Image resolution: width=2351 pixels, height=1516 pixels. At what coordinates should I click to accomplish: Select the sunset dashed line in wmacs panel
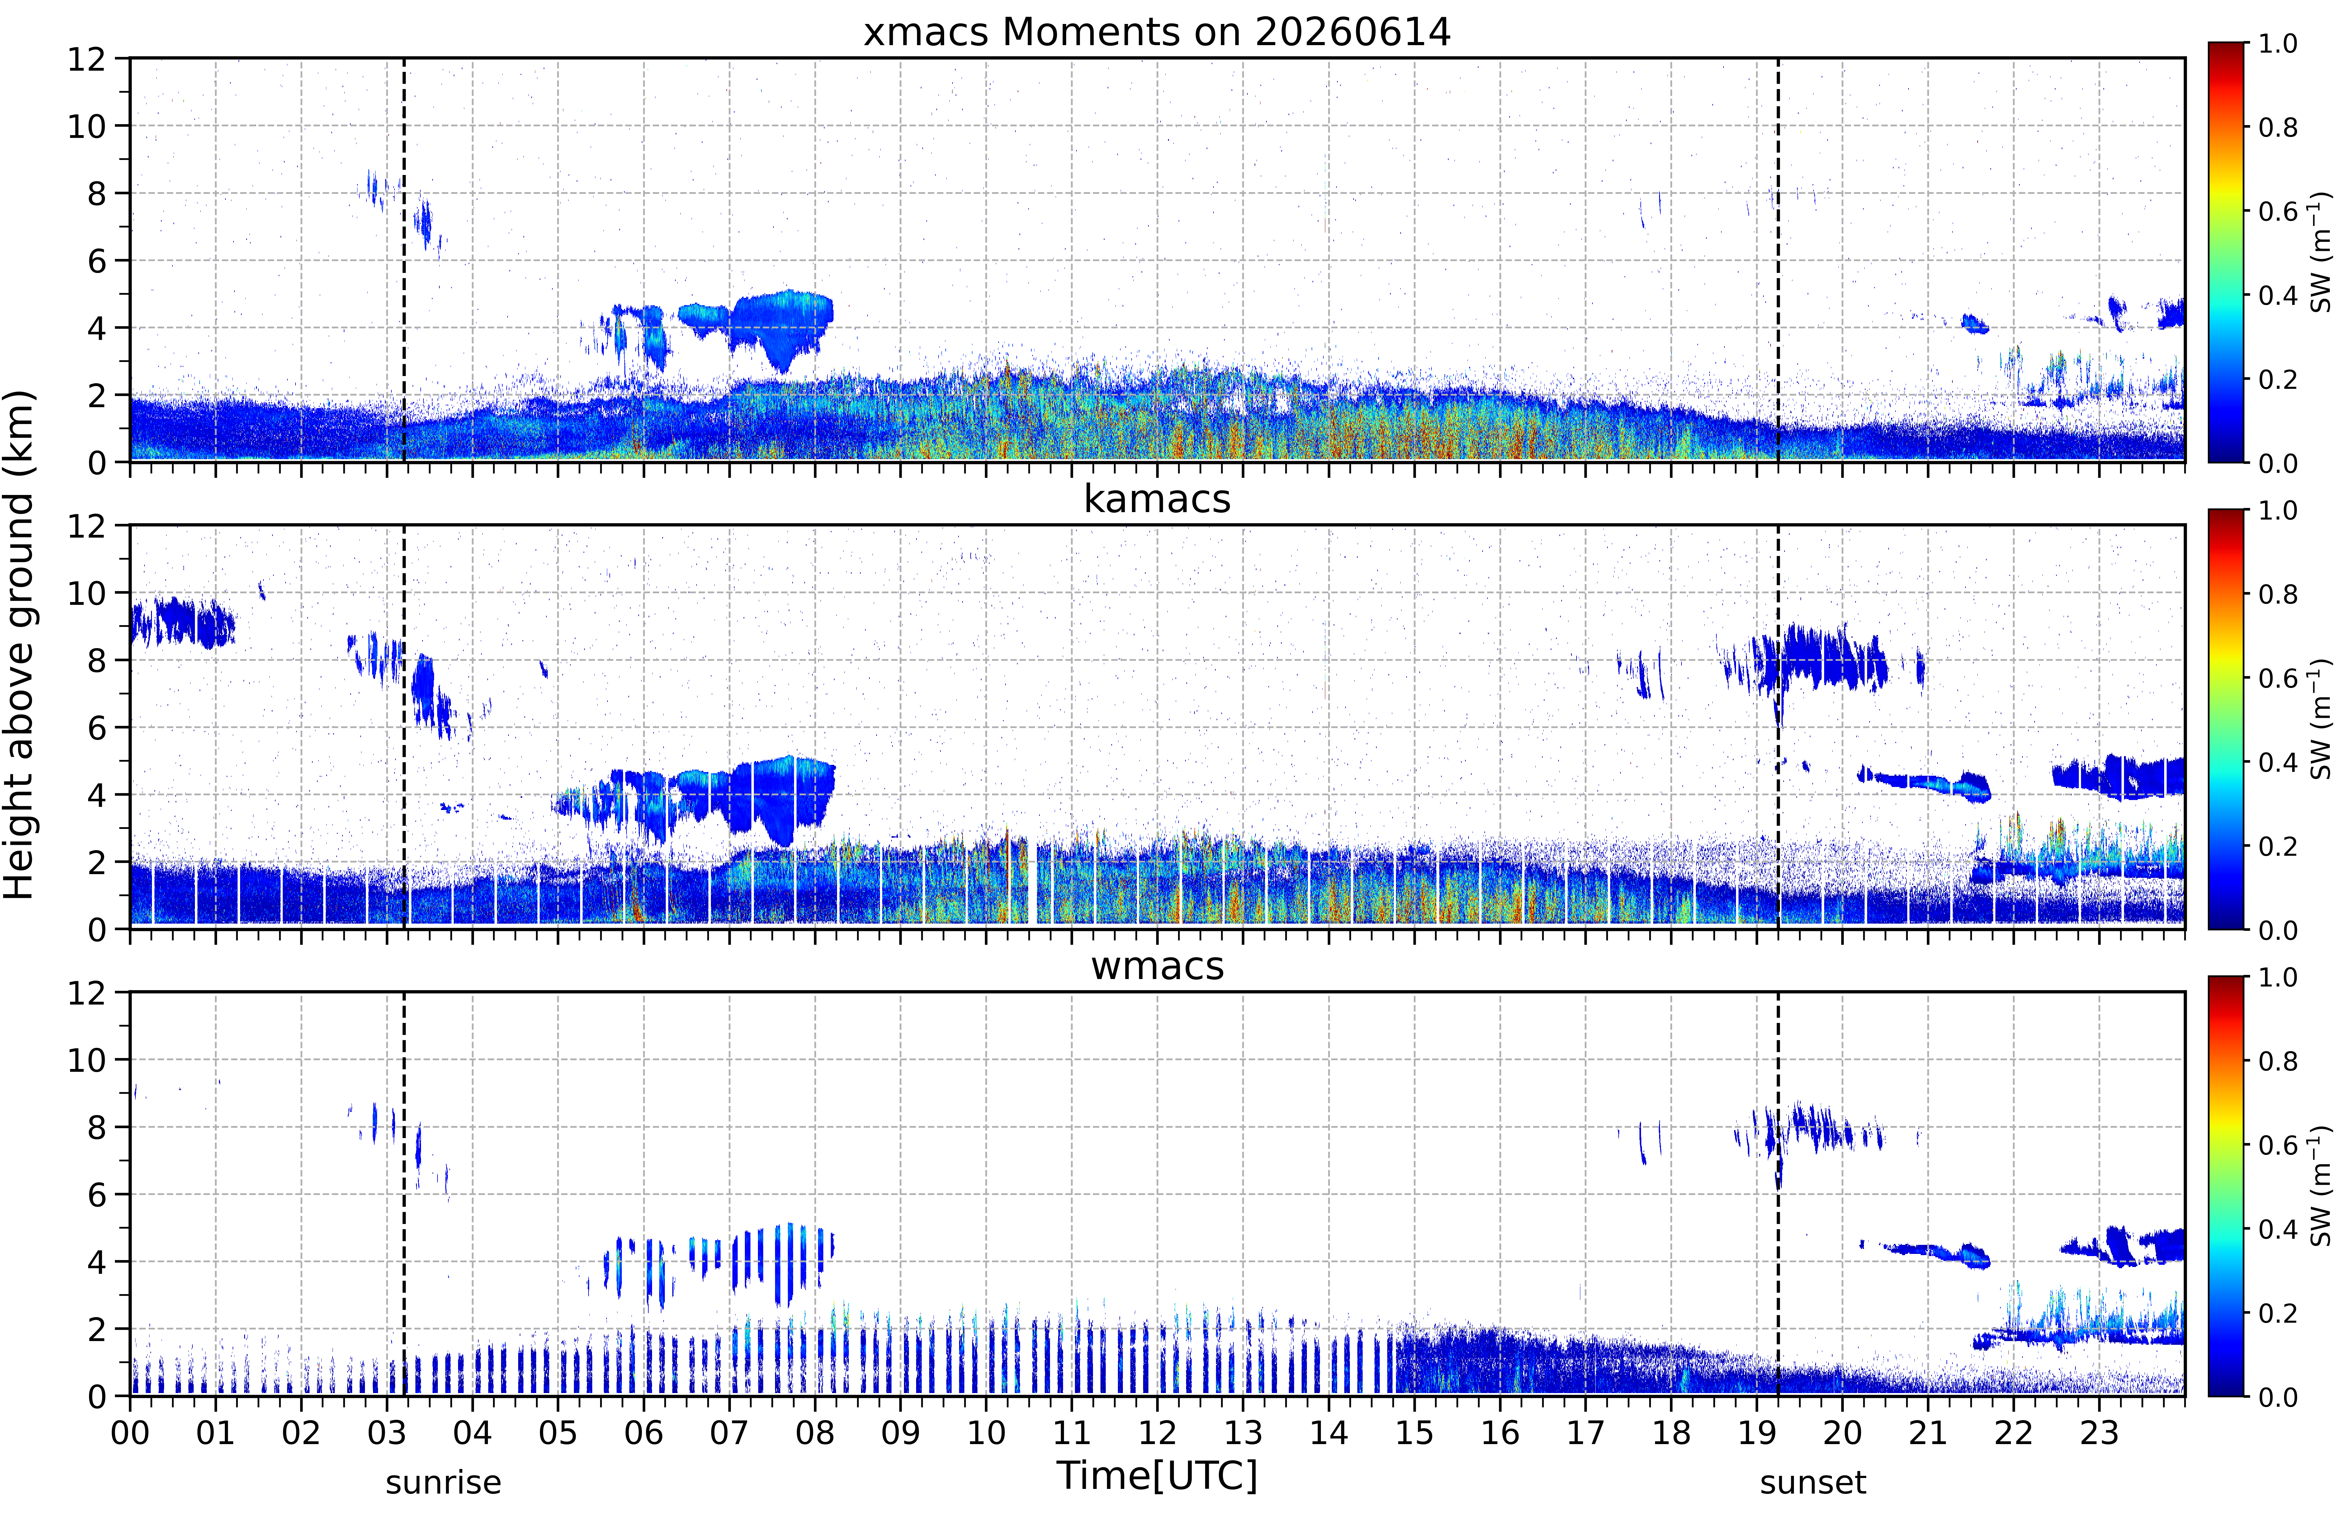1778,1194
